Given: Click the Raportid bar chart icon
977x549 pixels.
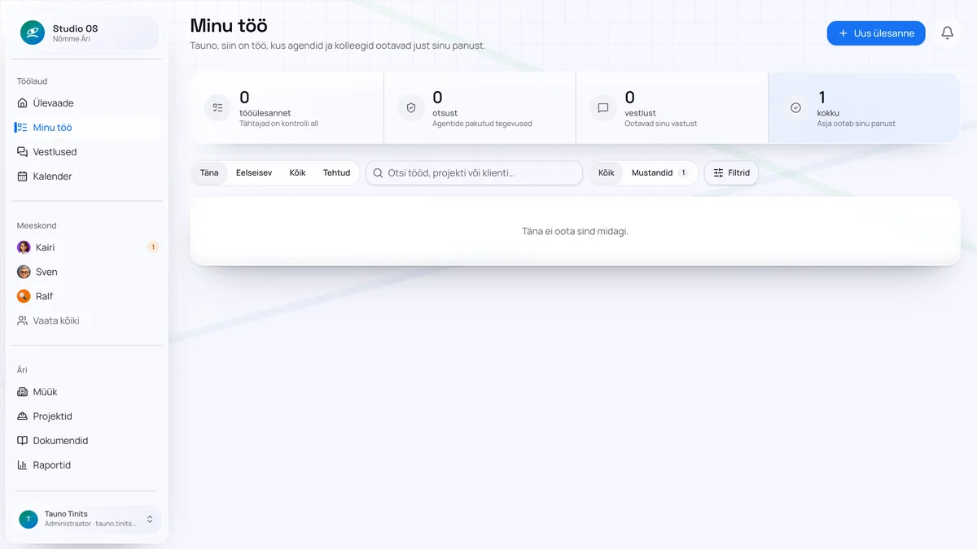Looking at the screenshot, I should click(23, 465).
